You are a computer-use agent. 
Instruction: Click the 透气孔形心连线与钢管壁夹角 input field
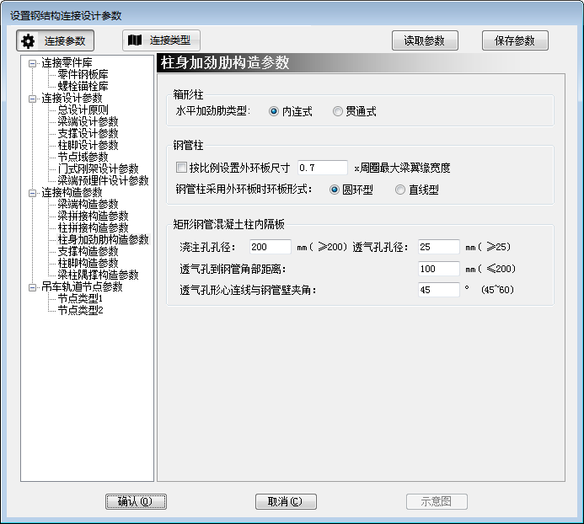tap(439, 290)
